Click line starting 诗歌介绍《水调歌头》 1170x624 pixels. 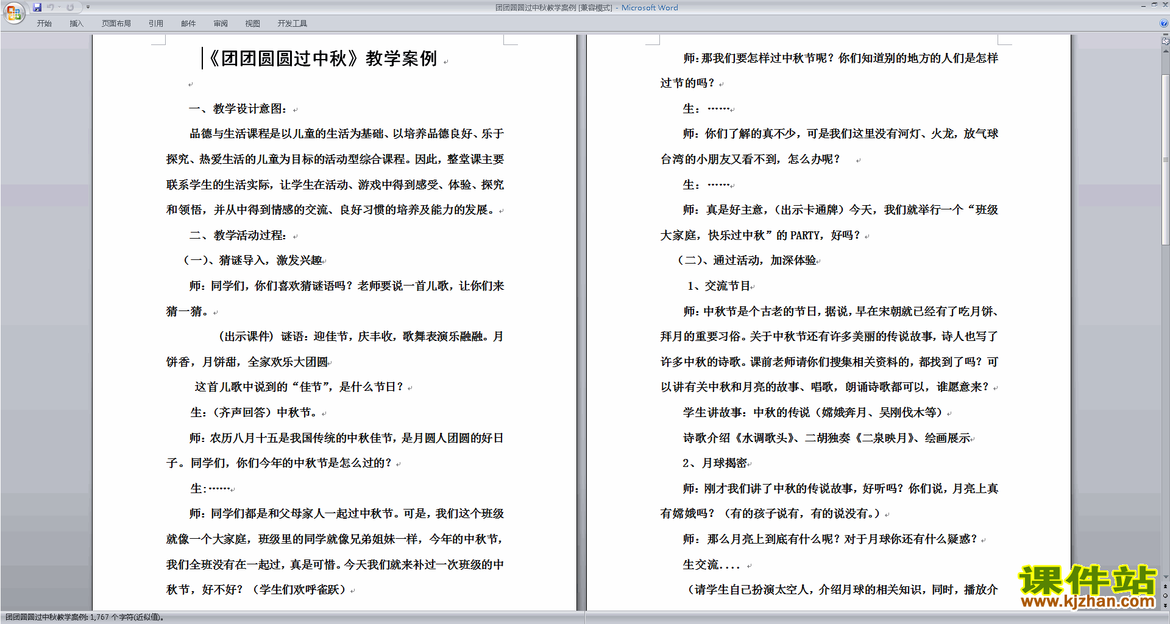(826, 438)
